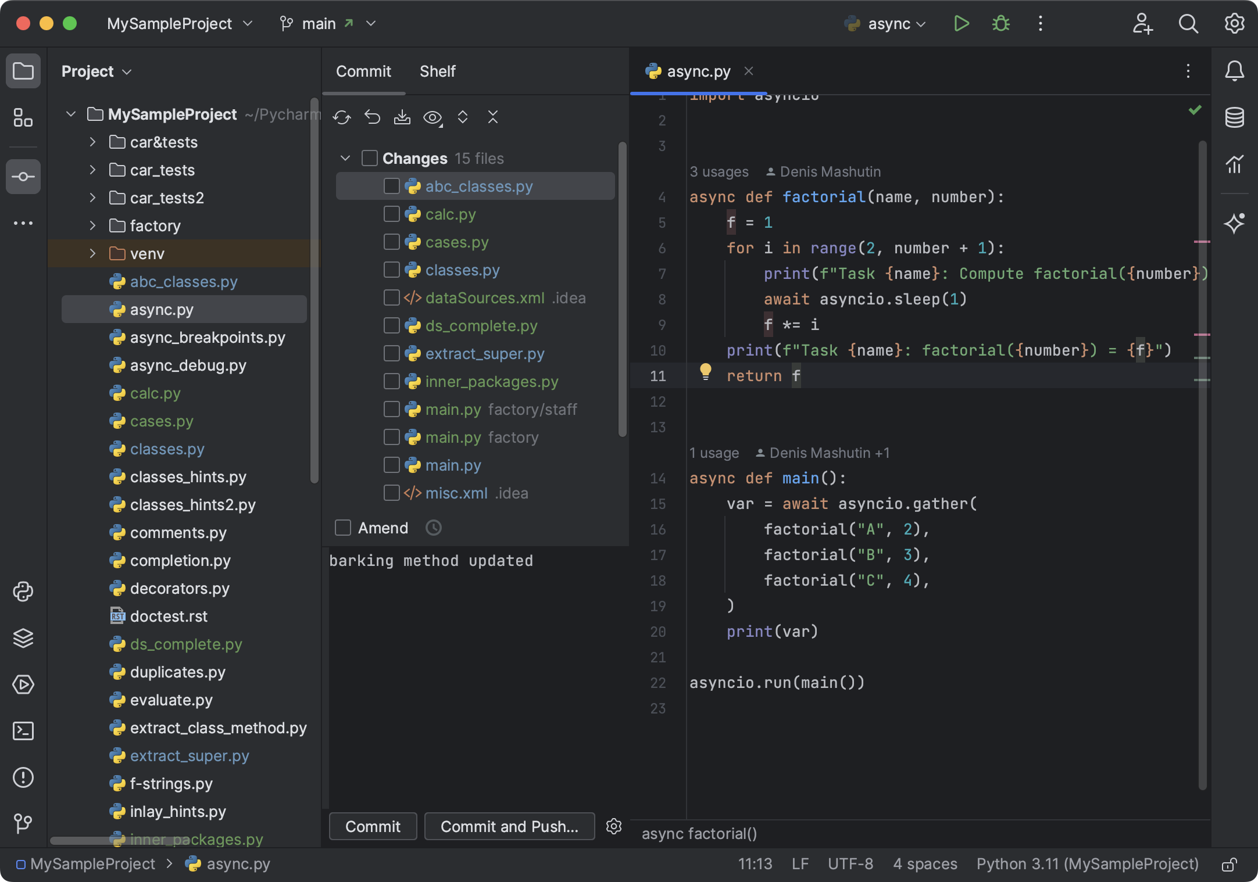1258x882 pixels.
Task: Open the Database tool window
Action: [1235, 117]
